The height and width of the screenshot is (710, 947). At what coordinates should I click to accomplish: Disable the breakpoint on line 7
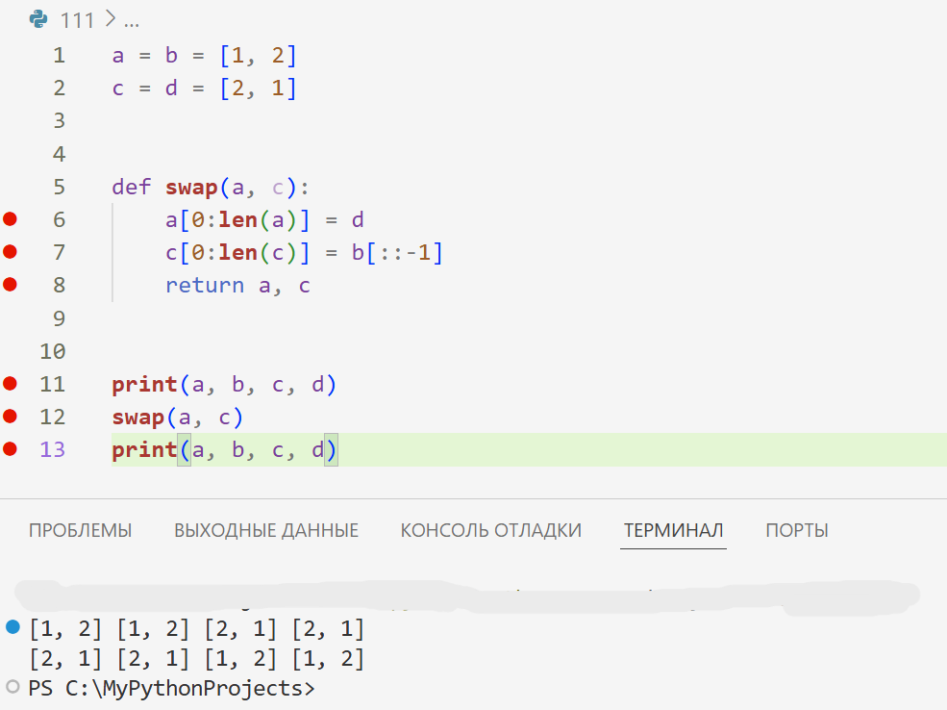pyautogui.click(x=11, y=252)
